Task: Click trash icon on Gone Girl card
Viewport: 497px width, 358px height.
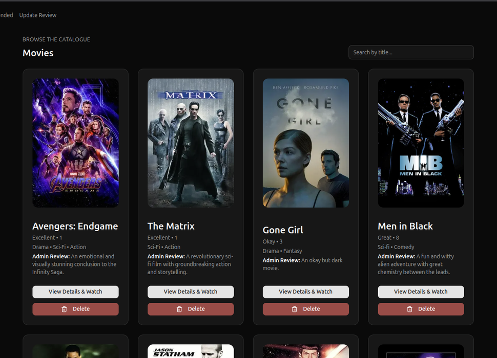Action: 295,309
